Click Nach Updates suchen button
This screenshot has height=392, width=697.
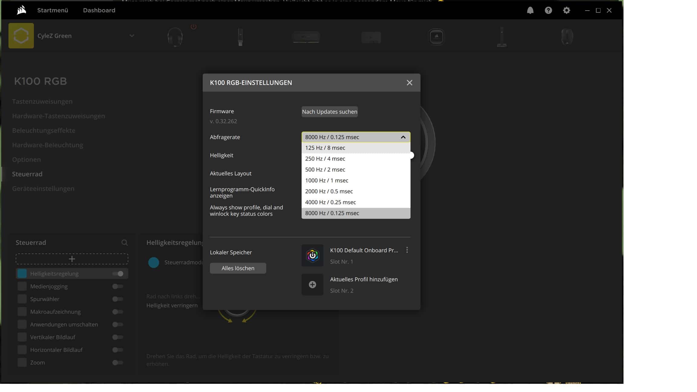[329, 112]
